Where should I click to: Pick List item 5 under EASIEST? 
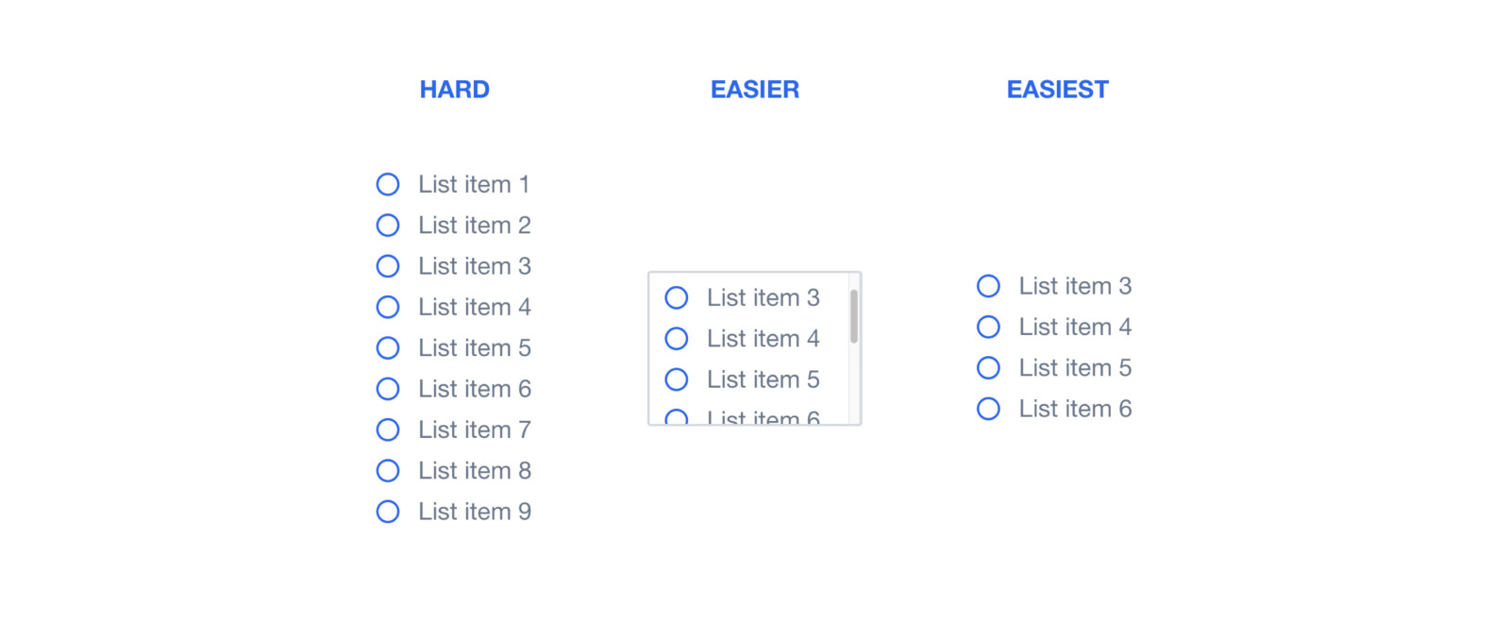[988, 368]
